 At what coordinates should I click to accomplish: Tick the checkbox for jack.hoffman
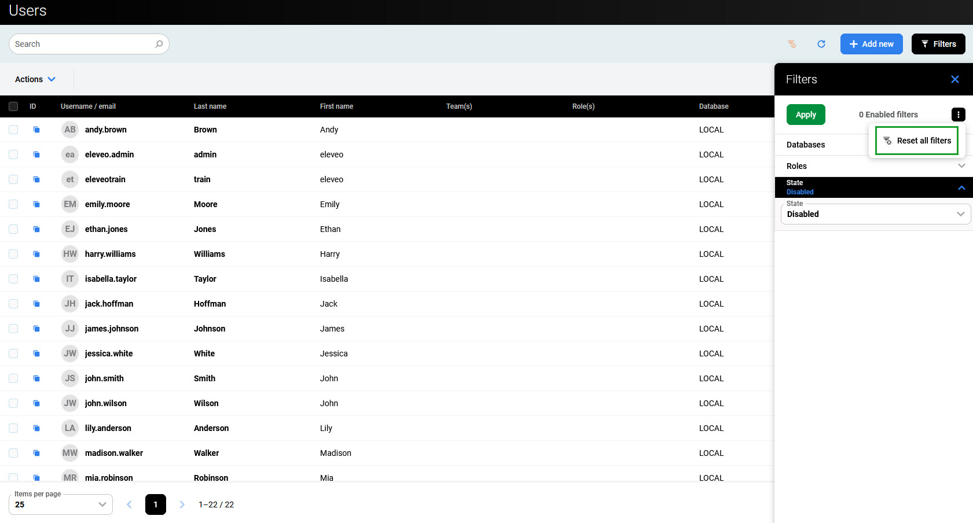[x=13, y=304]
